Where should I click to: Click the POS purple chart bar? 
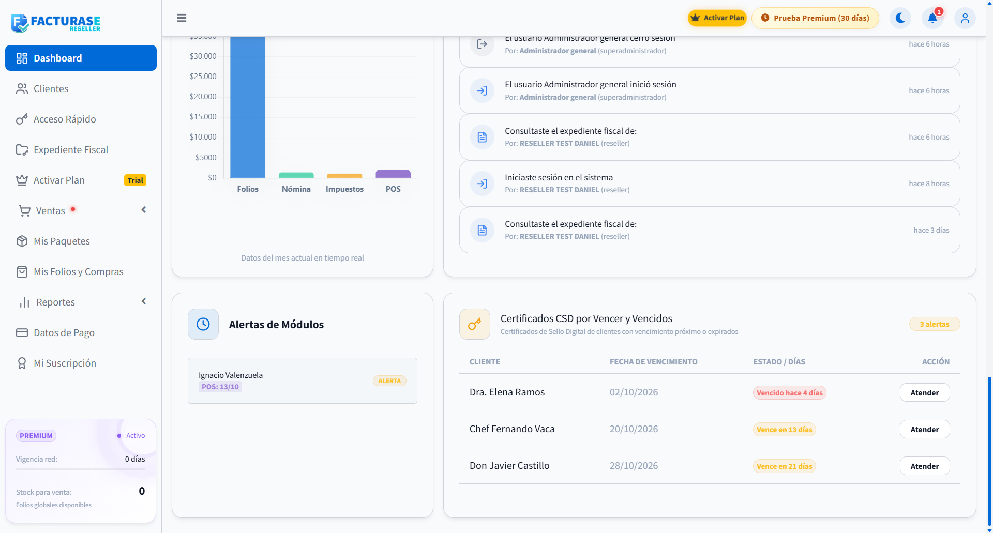tap(393, 174)
